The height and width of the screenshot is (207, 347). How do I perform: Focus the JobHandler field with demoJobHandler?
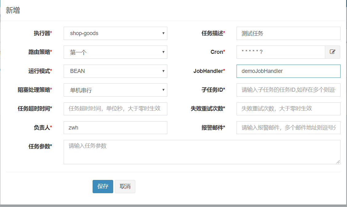(x=288, y=71)
